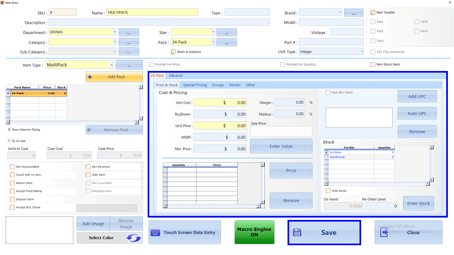
Task: Click the blue plus icon on Add Pack
Action: tap(90, 77)
